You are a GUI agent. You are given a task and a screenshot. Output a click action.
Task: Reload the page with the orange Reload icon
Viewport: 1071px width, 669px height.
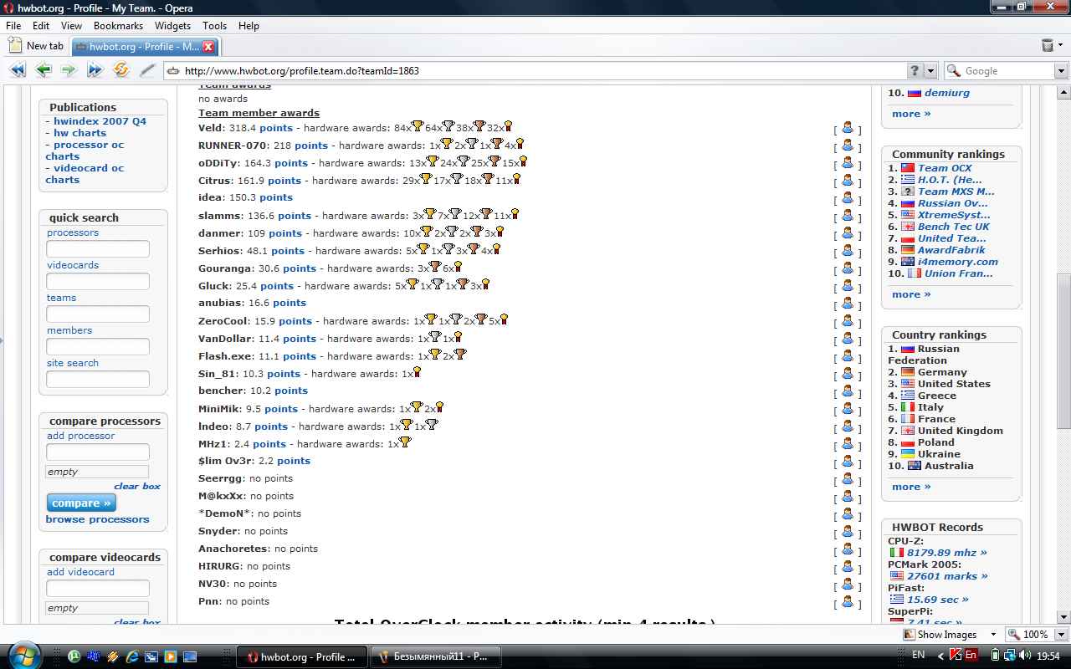(x=121, y=71)
